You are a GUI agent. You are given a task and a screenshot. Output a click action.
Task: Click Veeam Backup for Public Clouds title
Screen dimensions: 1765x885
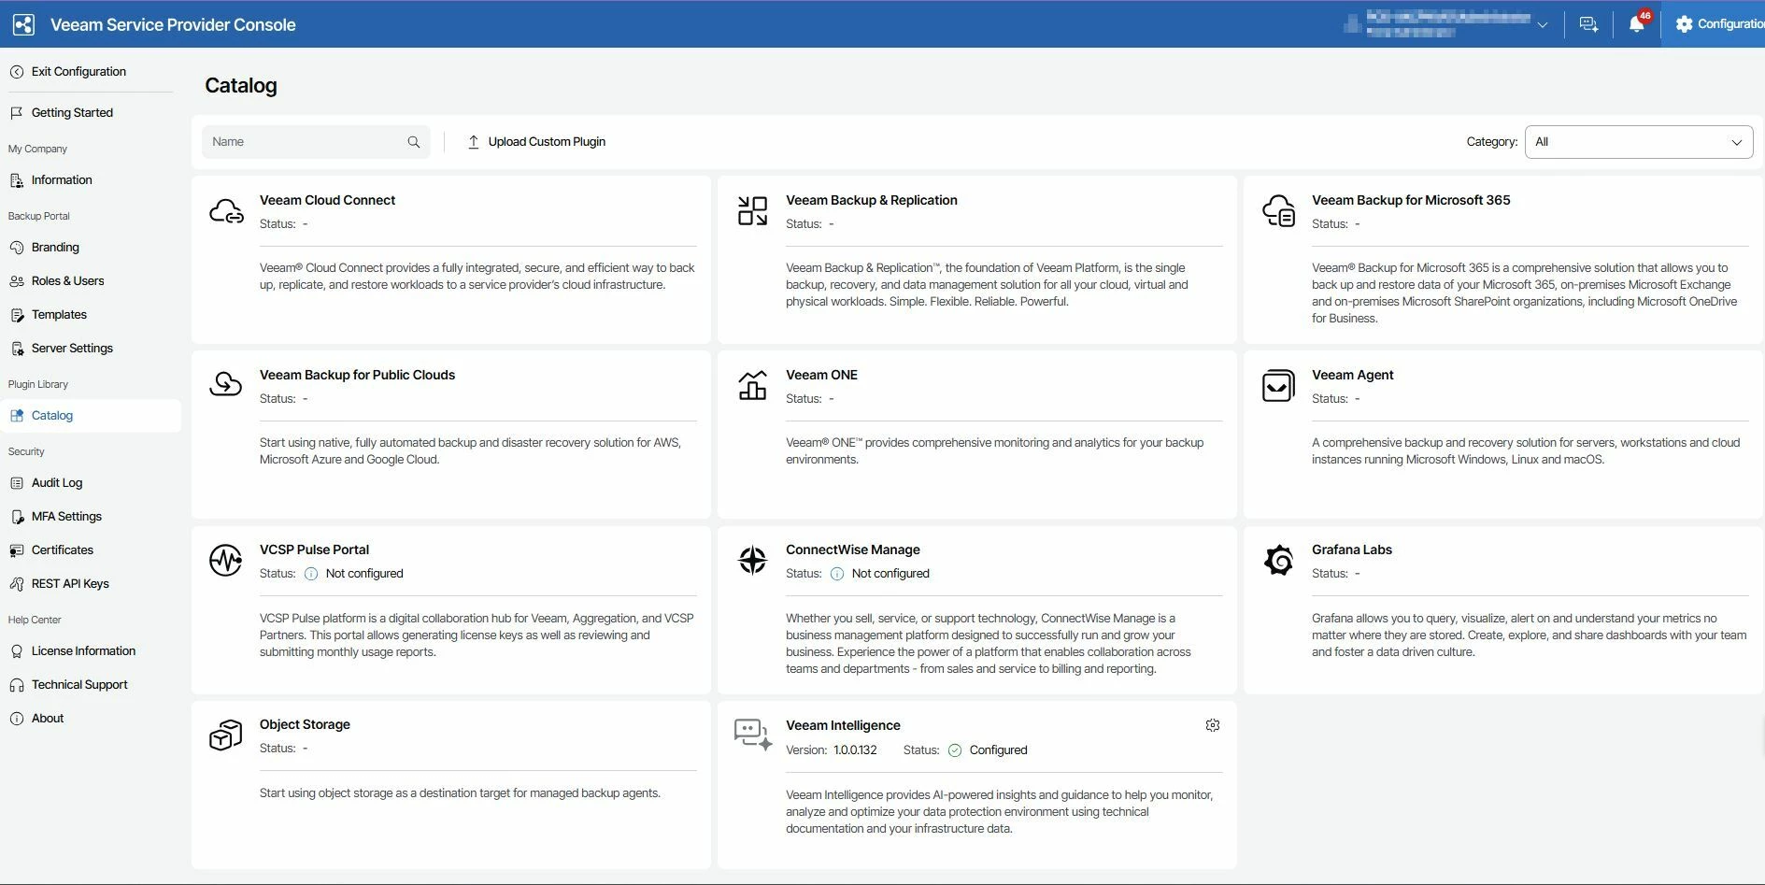pyautogui.click(x=357, y=375)
